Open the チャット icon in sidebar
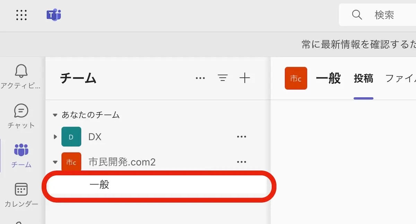The image size is (416, 224). (21, 112)
